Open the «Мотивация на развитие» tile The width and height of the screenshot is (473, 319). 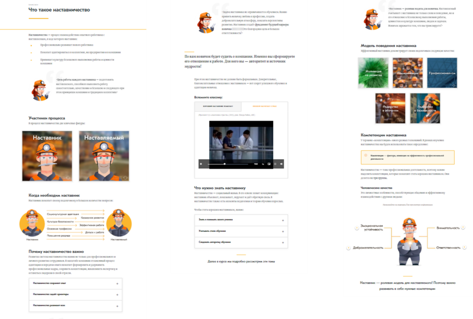(373, 73)
